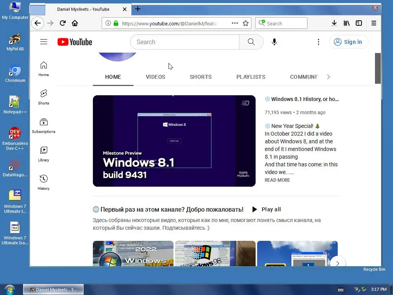Select the Recycle Bin desktop label
Screen dimensions: 393x295
tap(374, 269)
